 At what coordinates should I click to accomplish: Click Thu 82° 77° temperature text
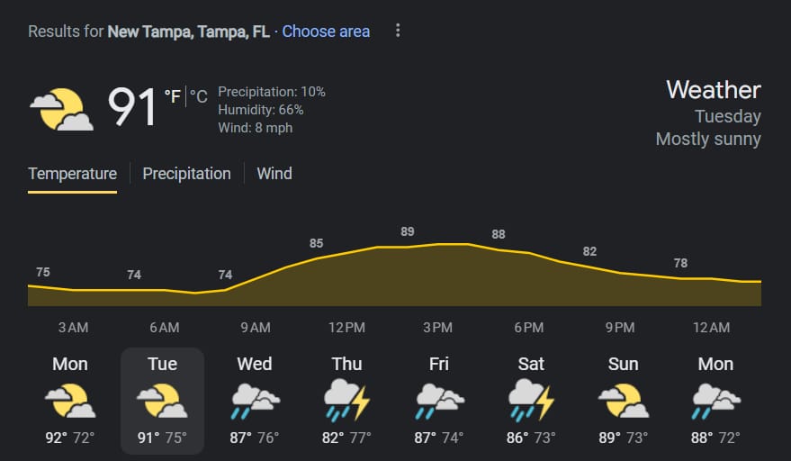346,438
